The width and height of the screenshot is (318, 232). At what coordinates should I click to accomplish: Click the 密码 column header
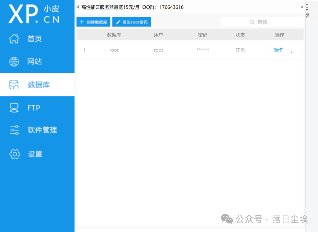click(x=203, y=35)
